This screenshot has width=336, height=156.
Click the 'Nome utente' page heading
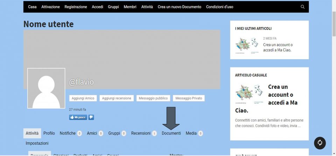[x=48, y=24]
